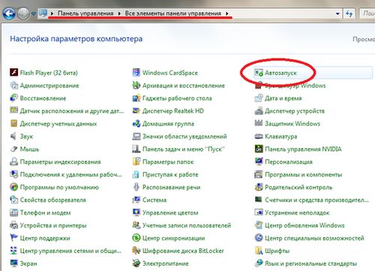Screen dimensions: 375x271
Task: Expand the address bar history dropdown
Action: [337, 13]
